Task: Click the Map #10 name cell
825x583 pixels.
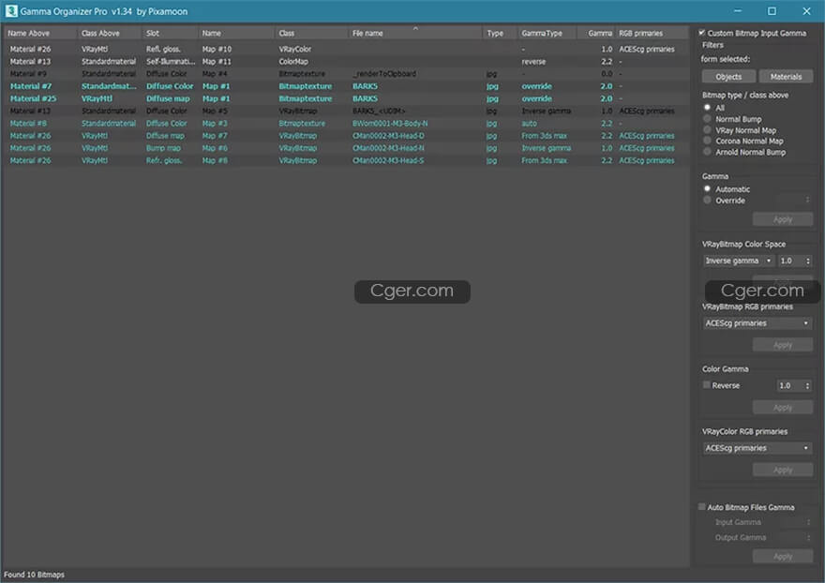Action: tap(217, 49)
